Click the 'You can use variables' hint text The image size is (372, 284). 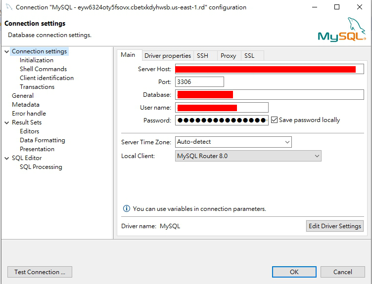pyautogui.click(x=199, y=208)
